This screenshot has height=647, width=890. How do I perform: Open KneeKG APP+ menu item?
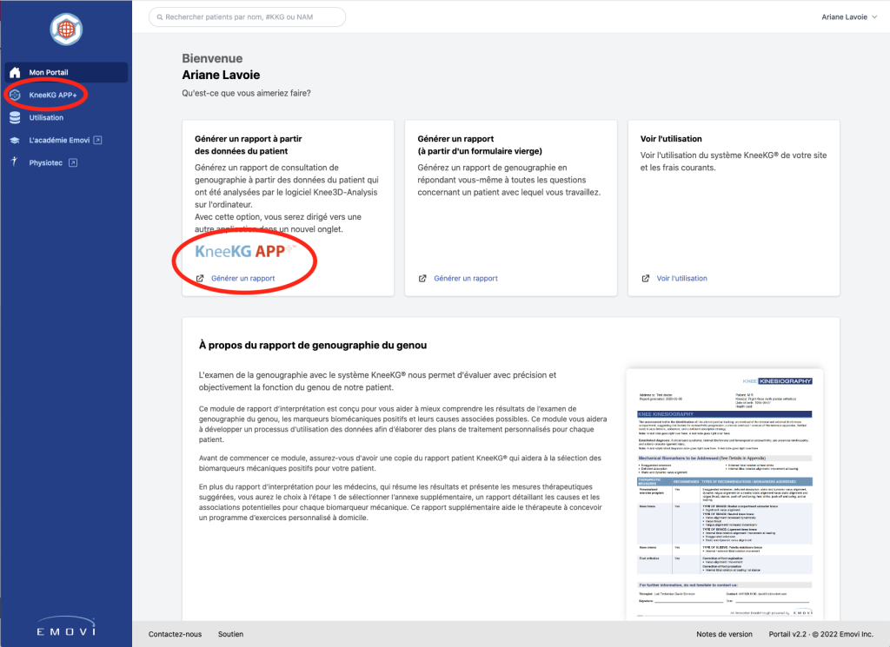coord(66,96)
